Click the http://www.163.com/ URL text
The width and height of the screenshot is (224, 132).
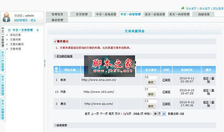pos(99,92)
